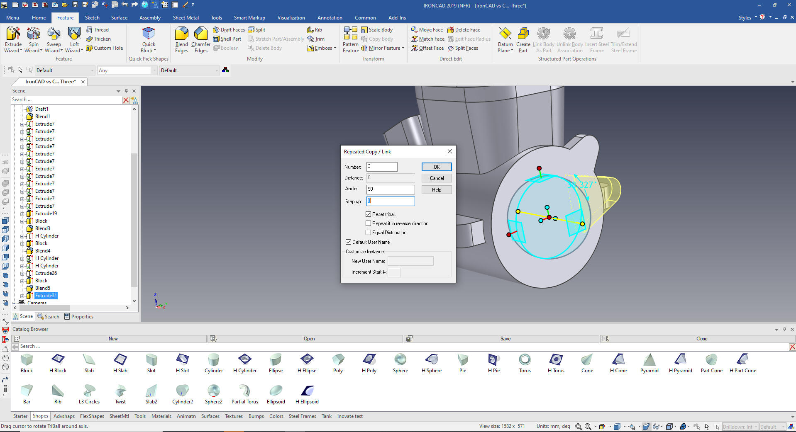This screenshot has height=432, width=796.
Task: Uncheck the Reset triball checkbox
Action: tap(368, 214)
